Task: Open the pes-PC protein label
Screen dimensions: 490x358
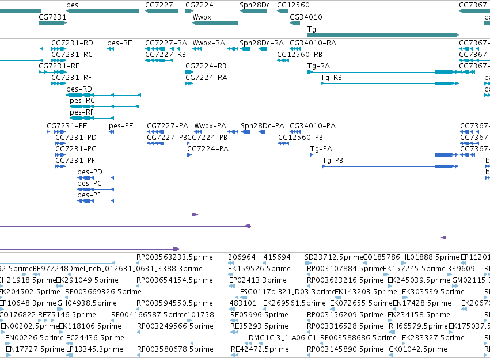Action: [x=89, y=184]
